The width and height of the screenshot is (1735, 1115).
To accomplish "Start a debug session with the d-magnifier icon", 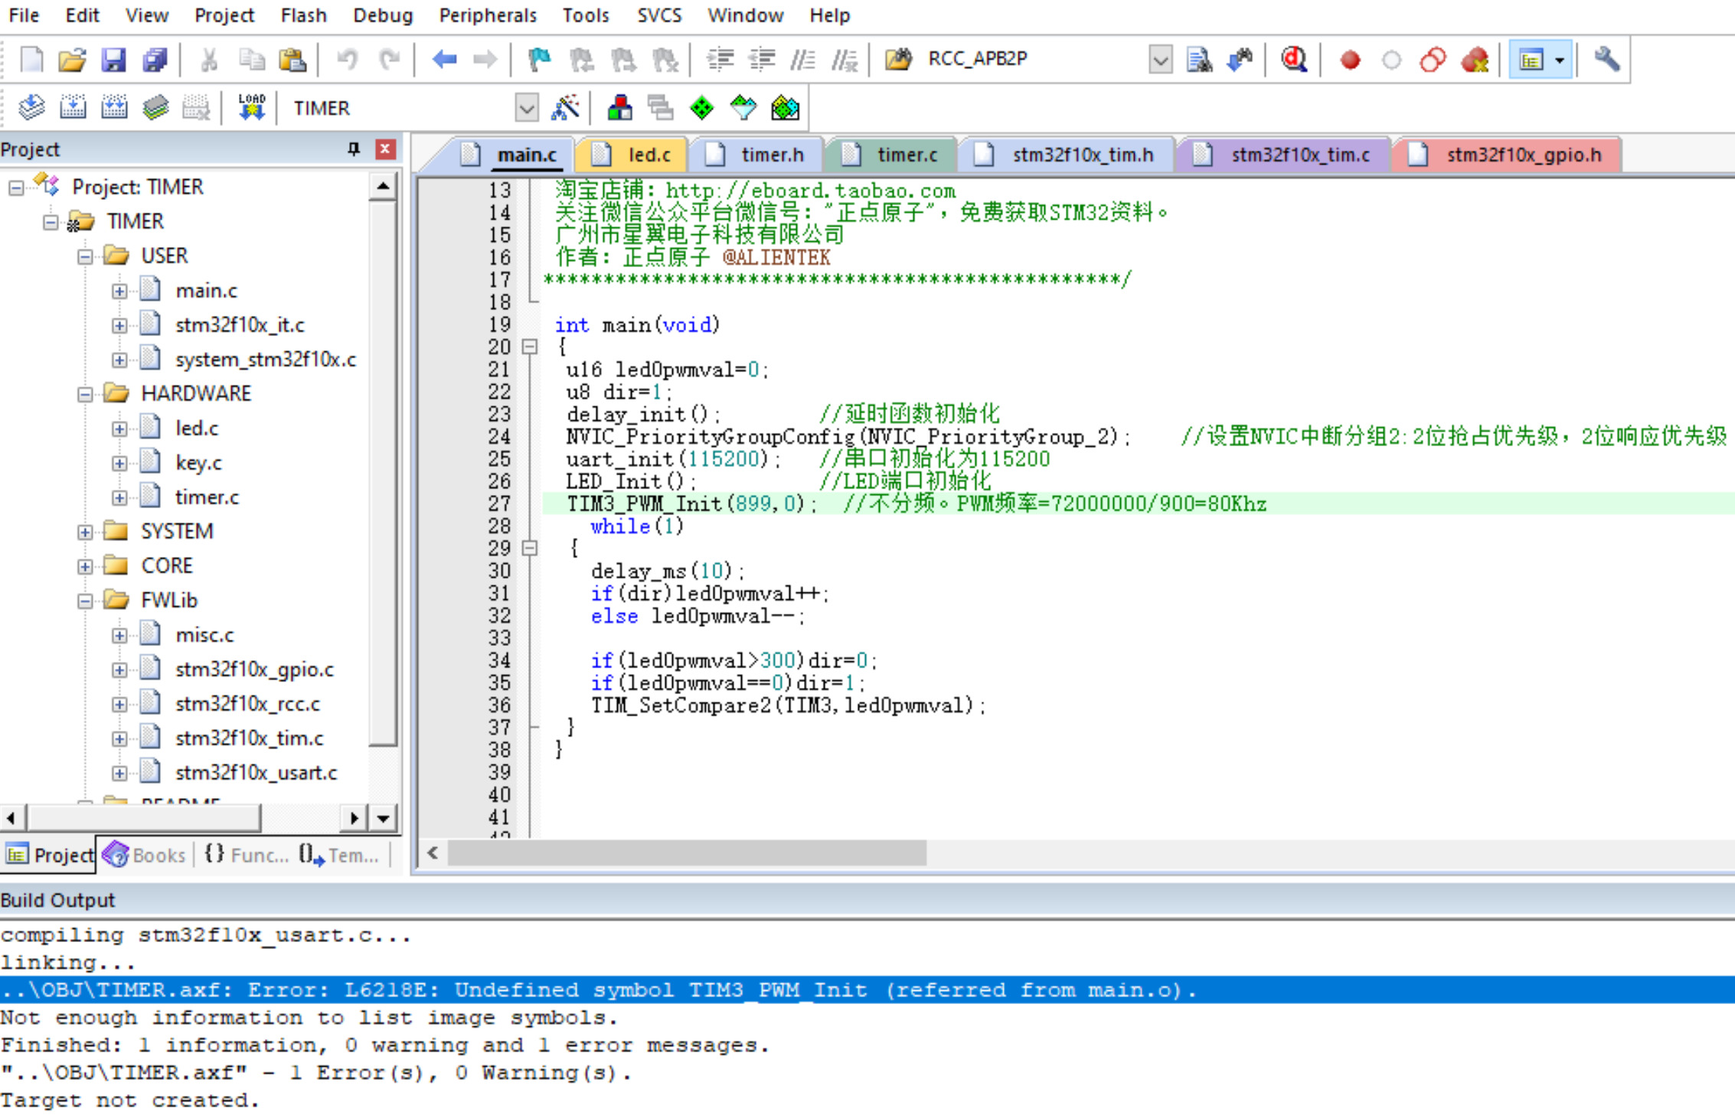I will click(x=1294, y=59).
